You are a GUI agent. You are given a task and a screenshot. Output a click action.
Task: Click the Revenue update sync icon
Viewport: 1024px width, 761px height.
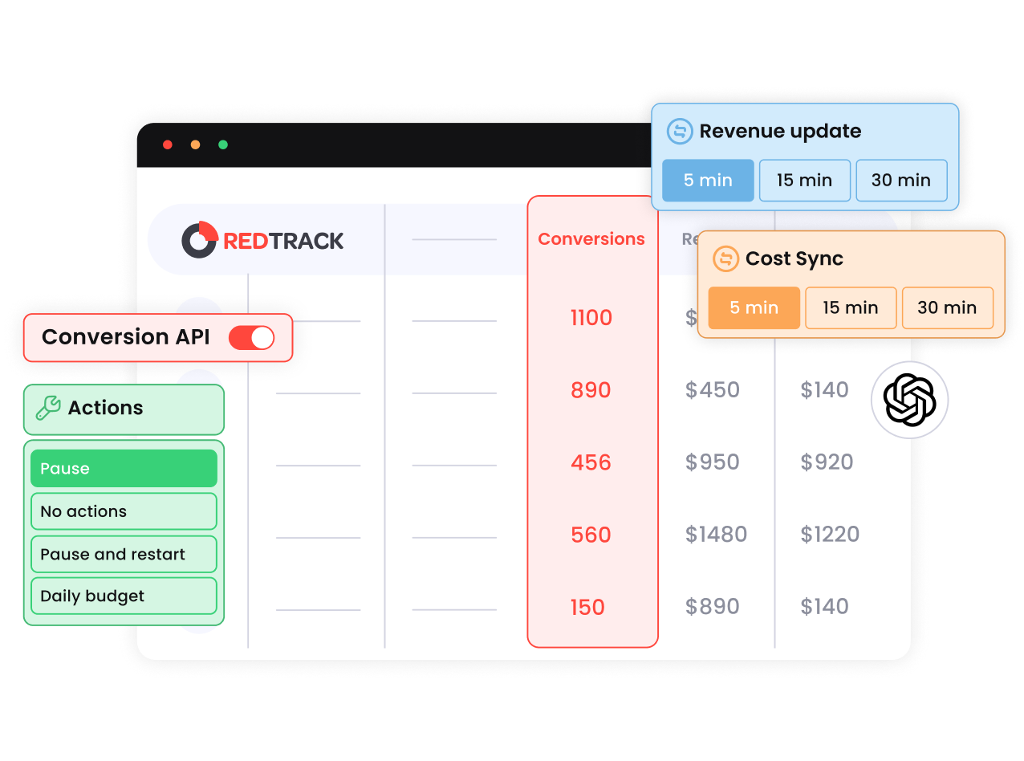click(x=680, y=131)
